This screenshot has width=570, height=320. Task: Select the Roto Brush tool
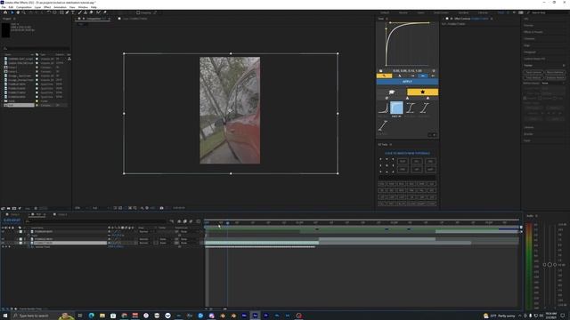(x=98, y=12)
